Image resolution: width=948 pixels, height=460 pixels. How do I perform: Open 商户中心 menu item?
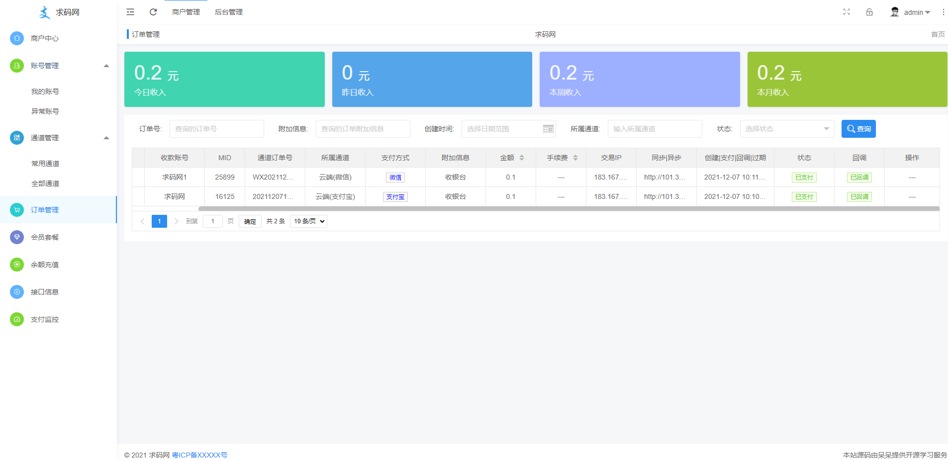pyautogui.click(x=58, y=38)
